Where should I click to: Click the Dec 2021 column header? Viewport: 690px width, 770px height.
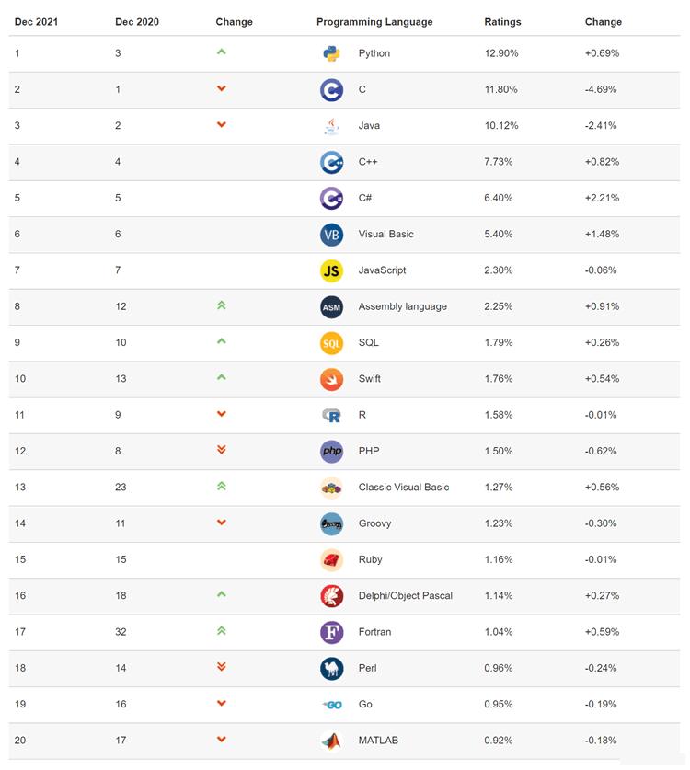(36, 22)
